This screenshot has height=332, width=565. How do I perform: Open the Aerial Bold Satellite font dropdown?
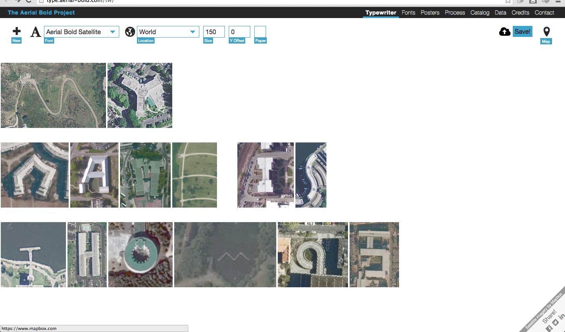[x=81, y=32]
